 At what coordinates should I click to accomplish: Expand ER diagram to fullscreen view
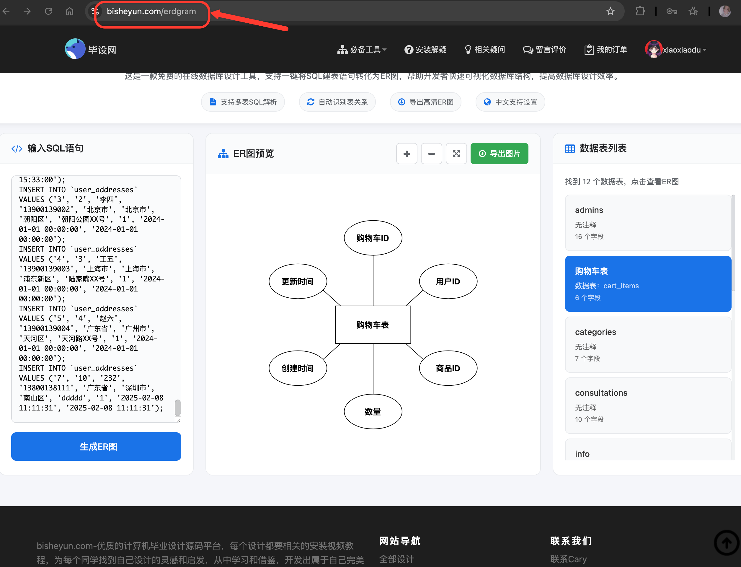point(456,154)
